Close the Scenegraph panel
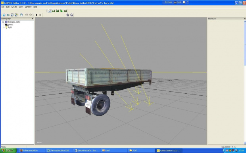This screenshot has height=153, width=246. pos(33,19)
